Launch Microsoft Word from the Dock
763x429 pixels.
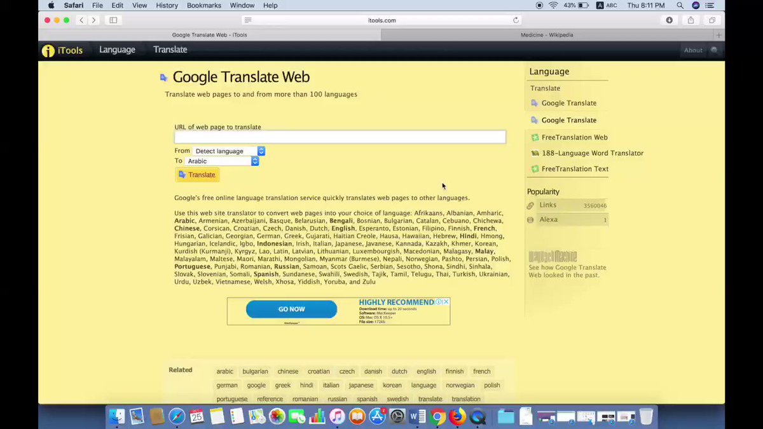tap(418, 416)
